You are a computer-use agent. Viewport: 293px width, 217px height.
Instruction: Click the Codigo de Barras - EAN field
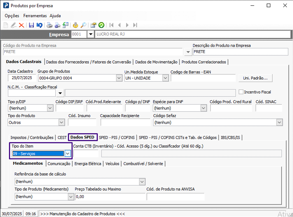pyautogui.click(x=203, y=78)
